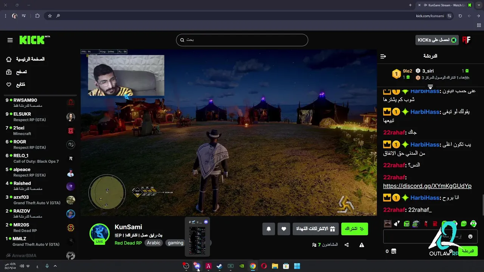
Task: Open the home page sidebar item
Action: coord(25,59)
